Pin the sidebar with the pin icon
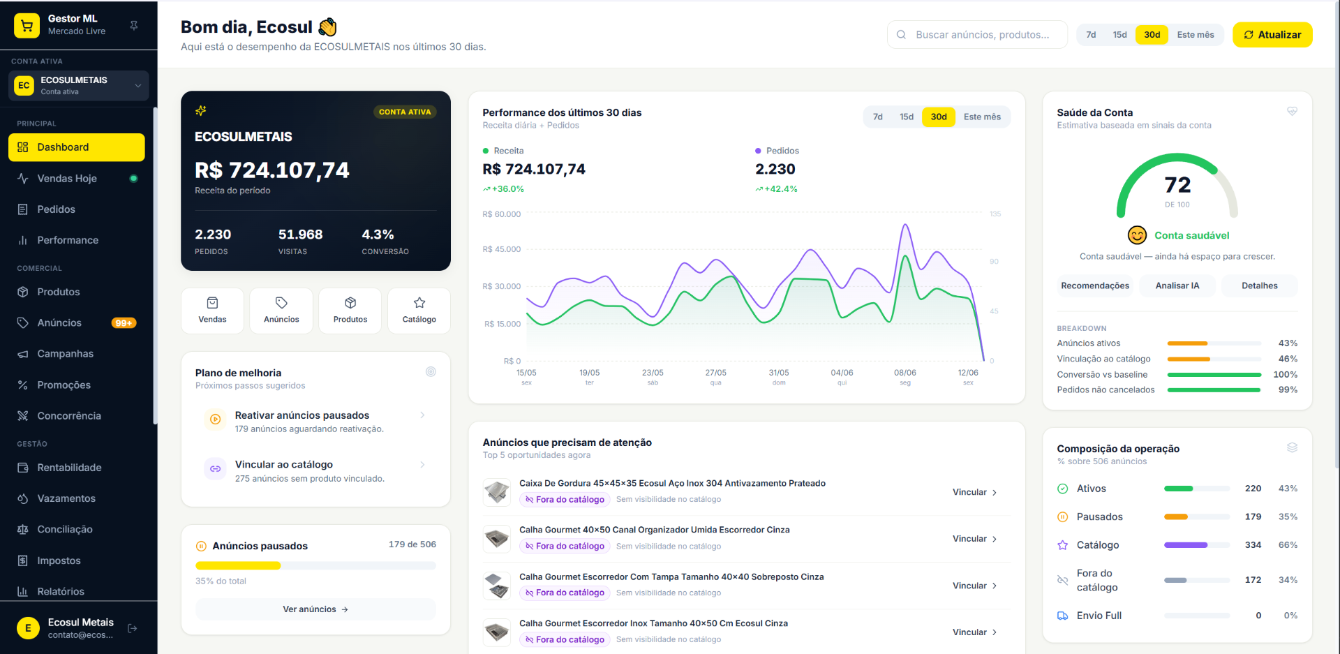 134,26
